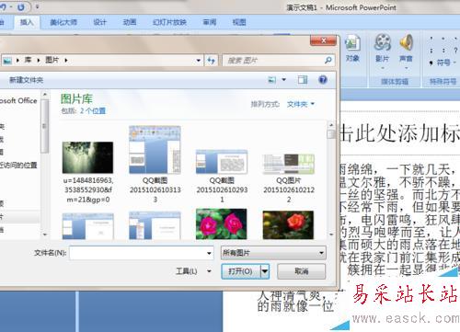Close the insert picture dialog
The width and height of the screenshot is (460, 332).
tap(323, 40)
